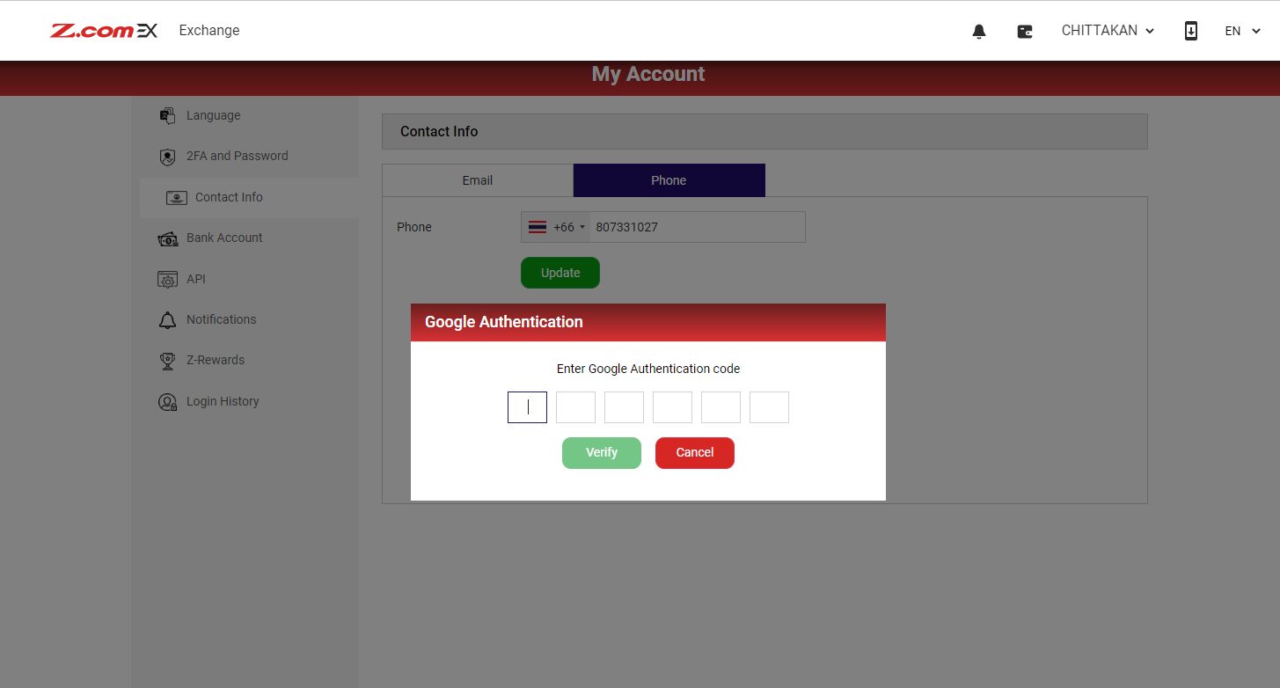Viewport: 1280px width, 688px height.
Task: Click Verify to submit the authentication code
Action: (x=602, y=452)
